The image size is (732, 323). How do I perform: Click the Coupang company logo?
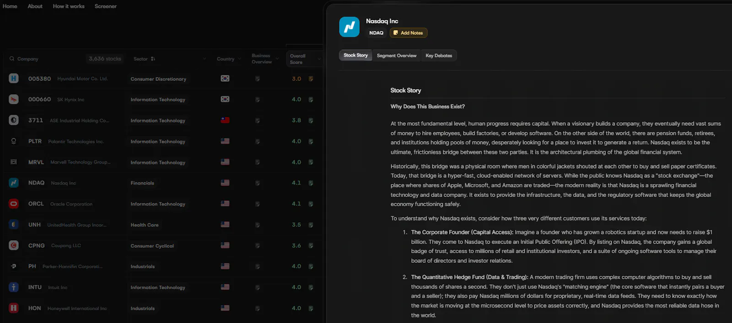coord(14,245)
